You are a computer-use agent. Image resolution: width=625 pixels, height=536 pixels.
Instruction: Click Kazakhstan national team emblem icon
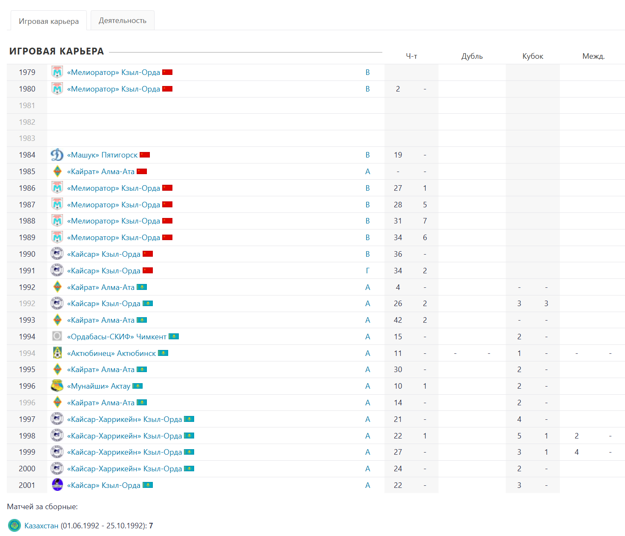pyautogui.click(x=14, y=525)
